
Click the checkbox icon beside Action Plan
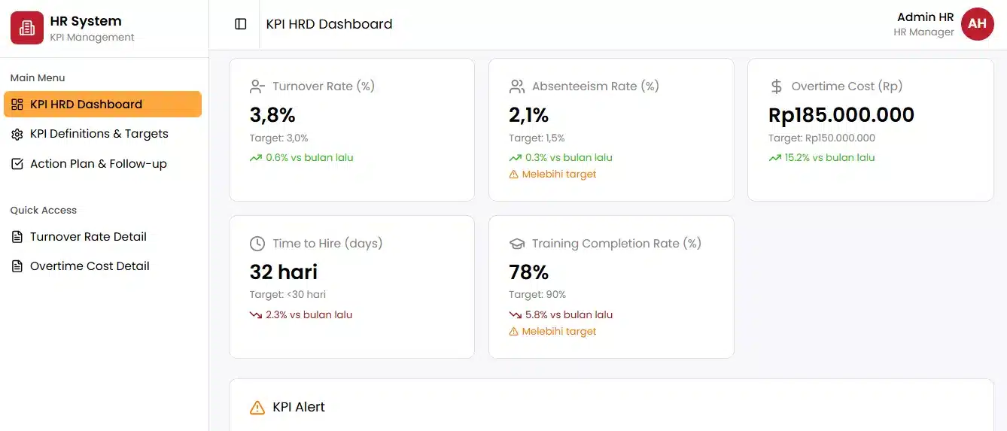(x=17, y=164)
